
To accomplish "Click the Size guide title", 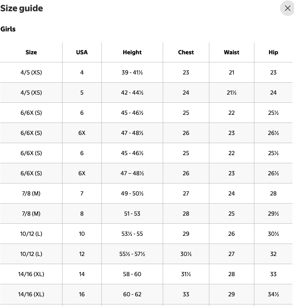I will point(21,8).
